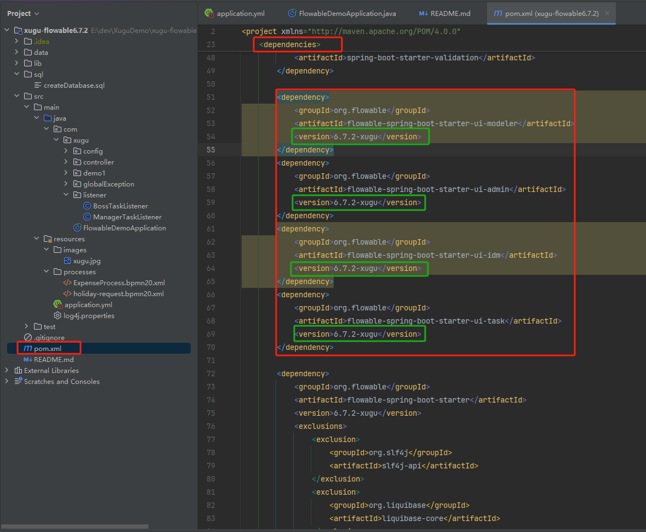Close the pom.xml editor tab
Image resolution: width=646 pixels, height=532 pixels.
point(607,14)
